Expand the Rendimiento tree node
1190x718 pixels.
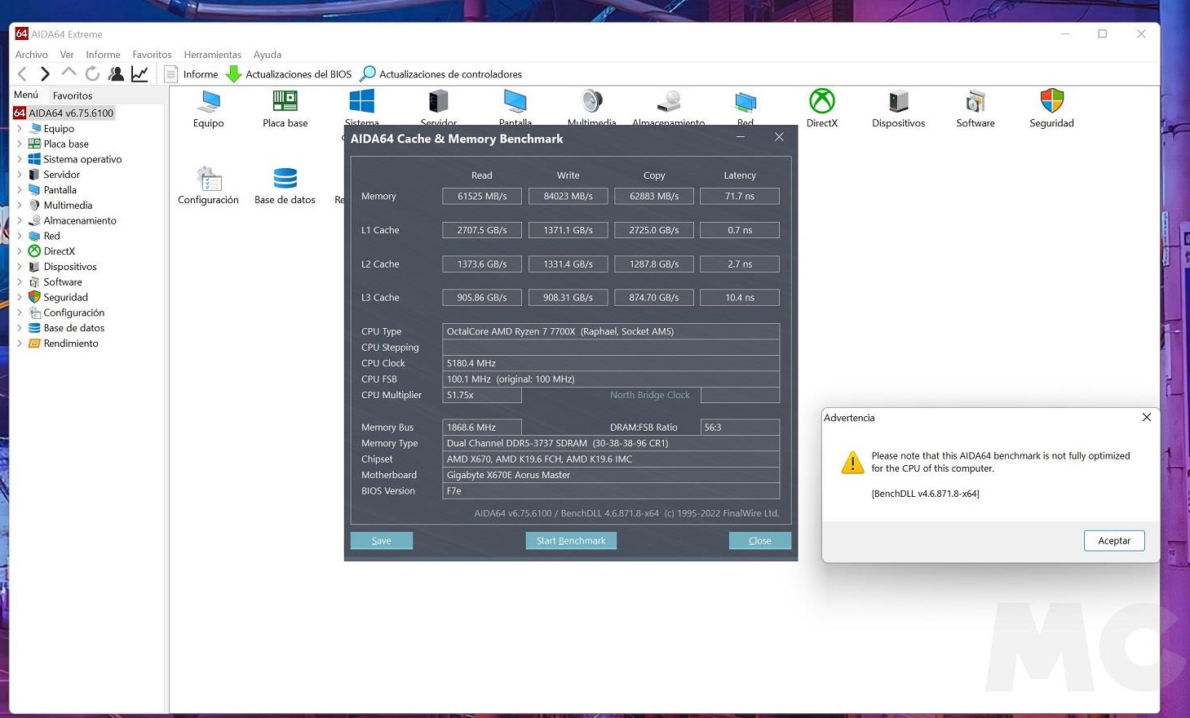pos(20,343)
